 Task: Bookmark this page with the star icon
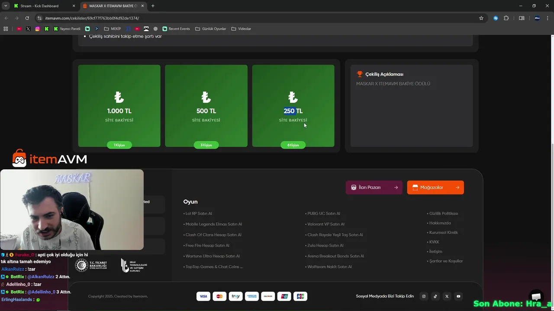pyautogui.click(x=481, y=18)
